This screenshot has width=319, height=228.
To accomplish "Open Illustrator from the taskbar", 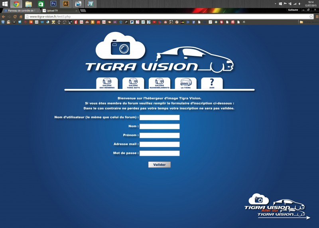I will 66,4.
